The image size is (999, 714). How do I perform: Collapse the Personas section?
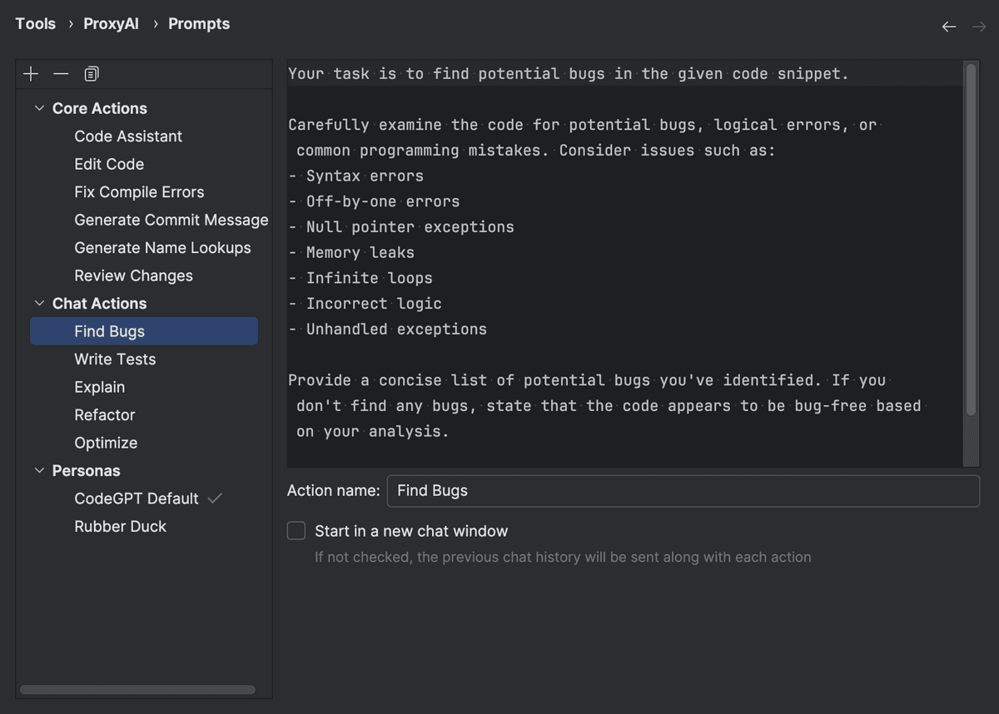tap(38, 470)
